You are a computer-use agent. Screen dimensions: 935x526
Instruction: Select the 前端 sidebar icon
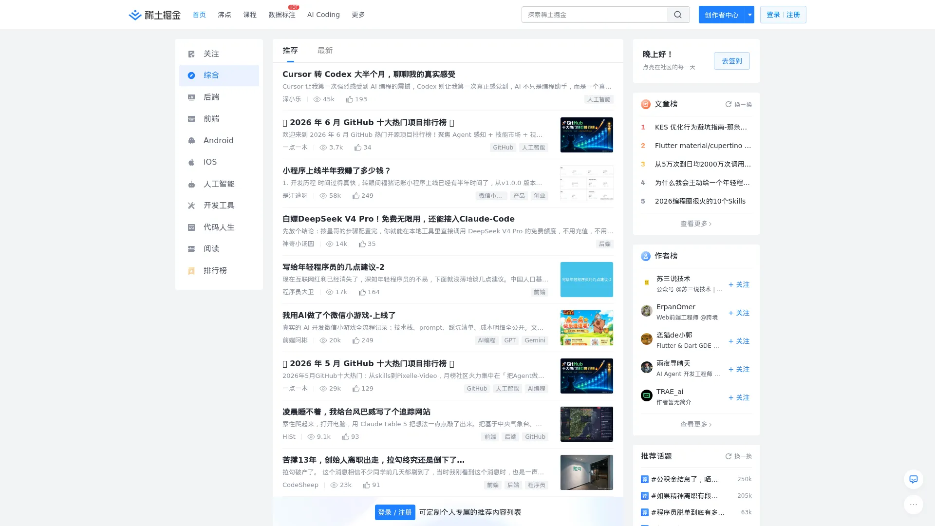point(191,119)
